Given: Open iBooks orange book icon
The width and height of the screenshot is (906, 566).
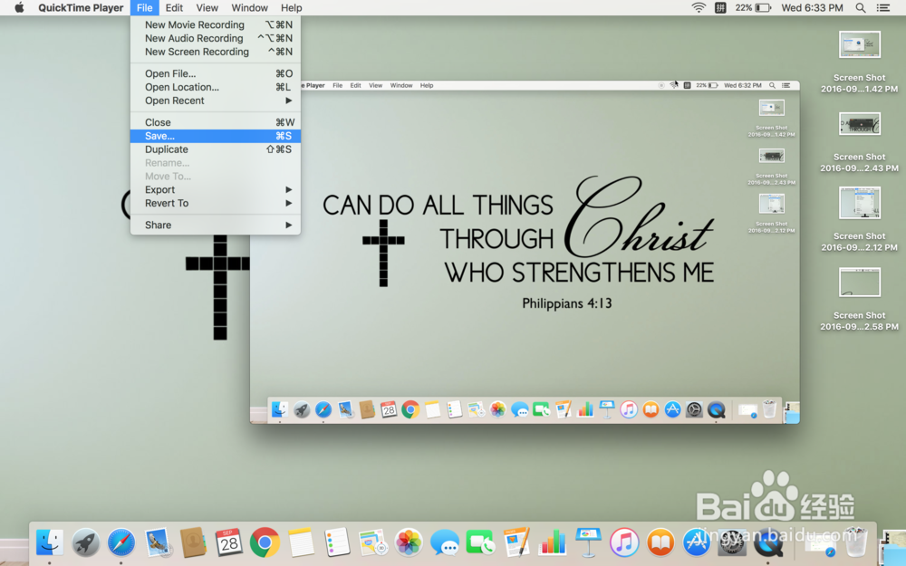Looking at the screenshot, I should 660,542.
